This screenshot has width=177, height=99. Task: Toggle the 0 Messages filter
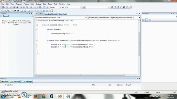pyautogui.click(x=27, y=81)
